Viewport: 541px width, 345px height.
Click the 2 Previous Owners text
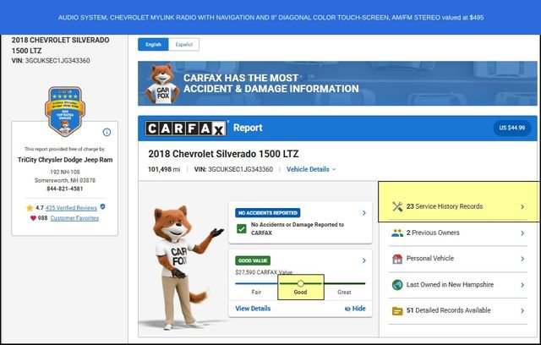click(x=433, y=233)
